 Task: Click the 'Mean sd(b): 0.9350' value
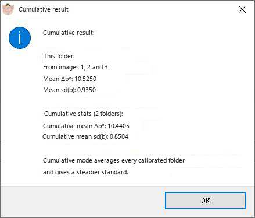[x=69, y=90]
